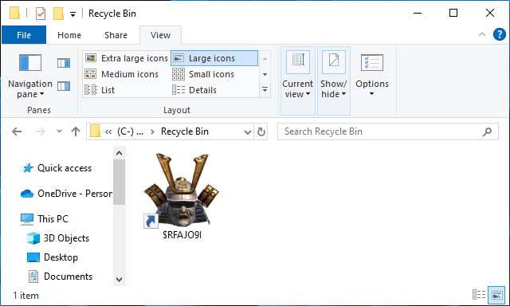This screenshot has width=510, height=306.
Task: Open the Show/hide dropdown
Action: pyautogui.click(x=334, y=80)
